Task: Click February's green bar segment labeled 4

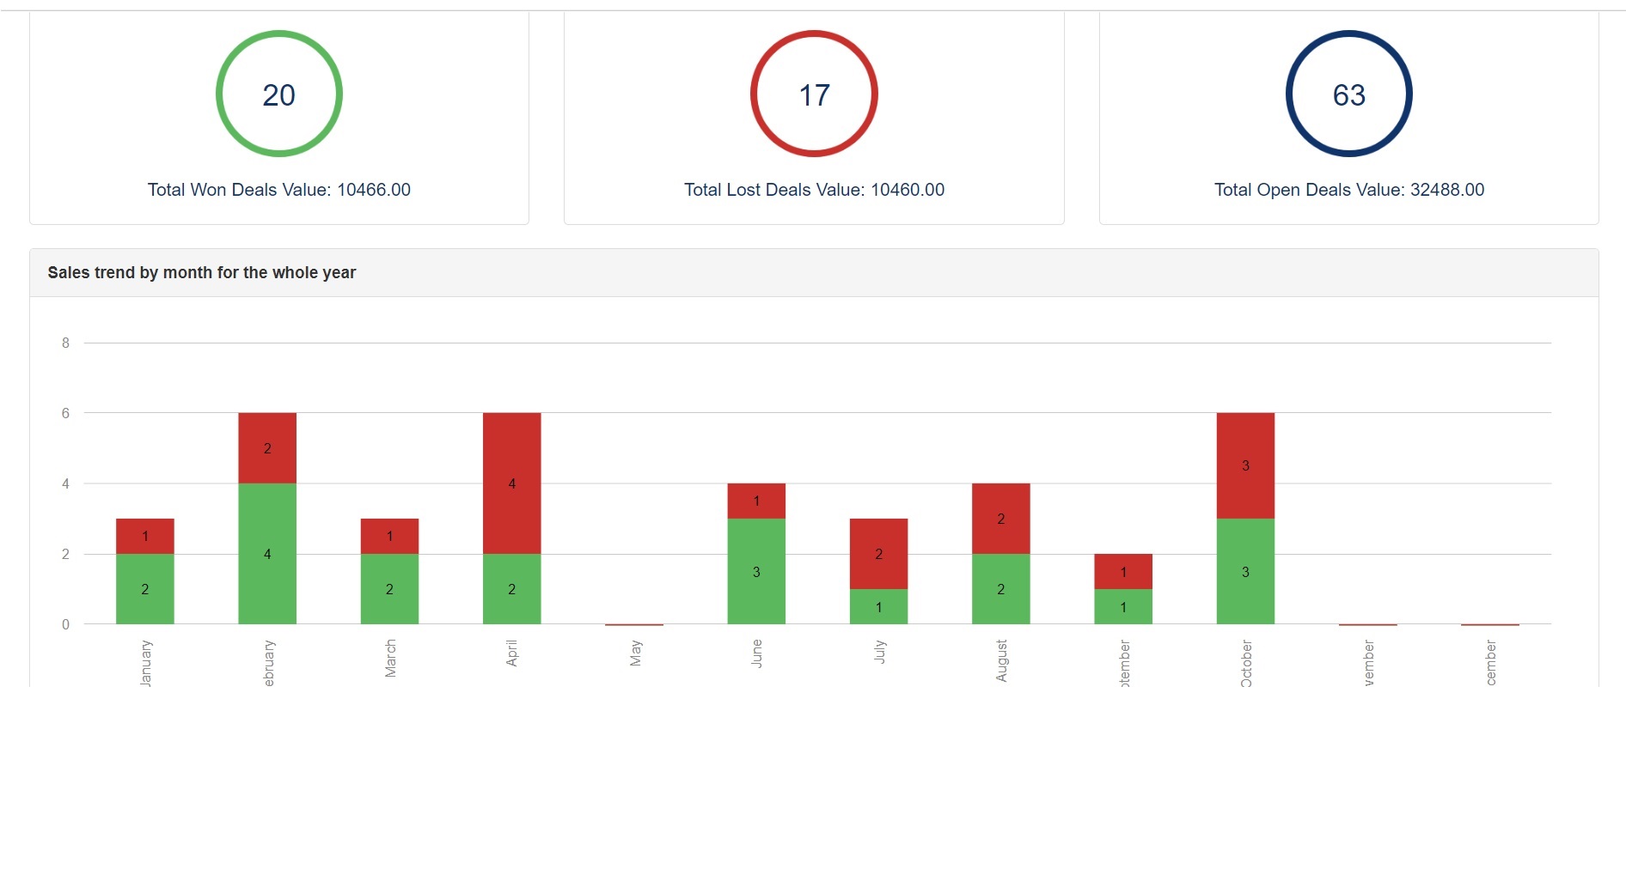Action: (267, 554)
